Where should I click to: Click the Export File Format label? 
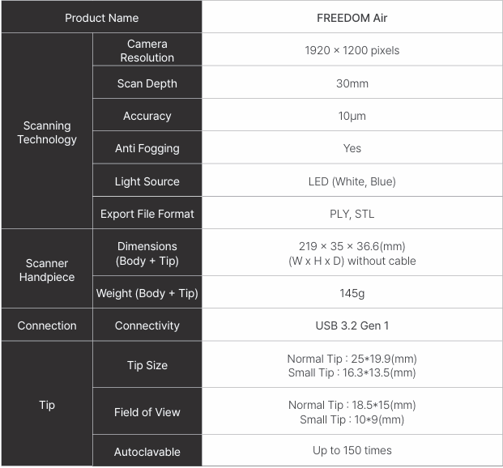147,215
